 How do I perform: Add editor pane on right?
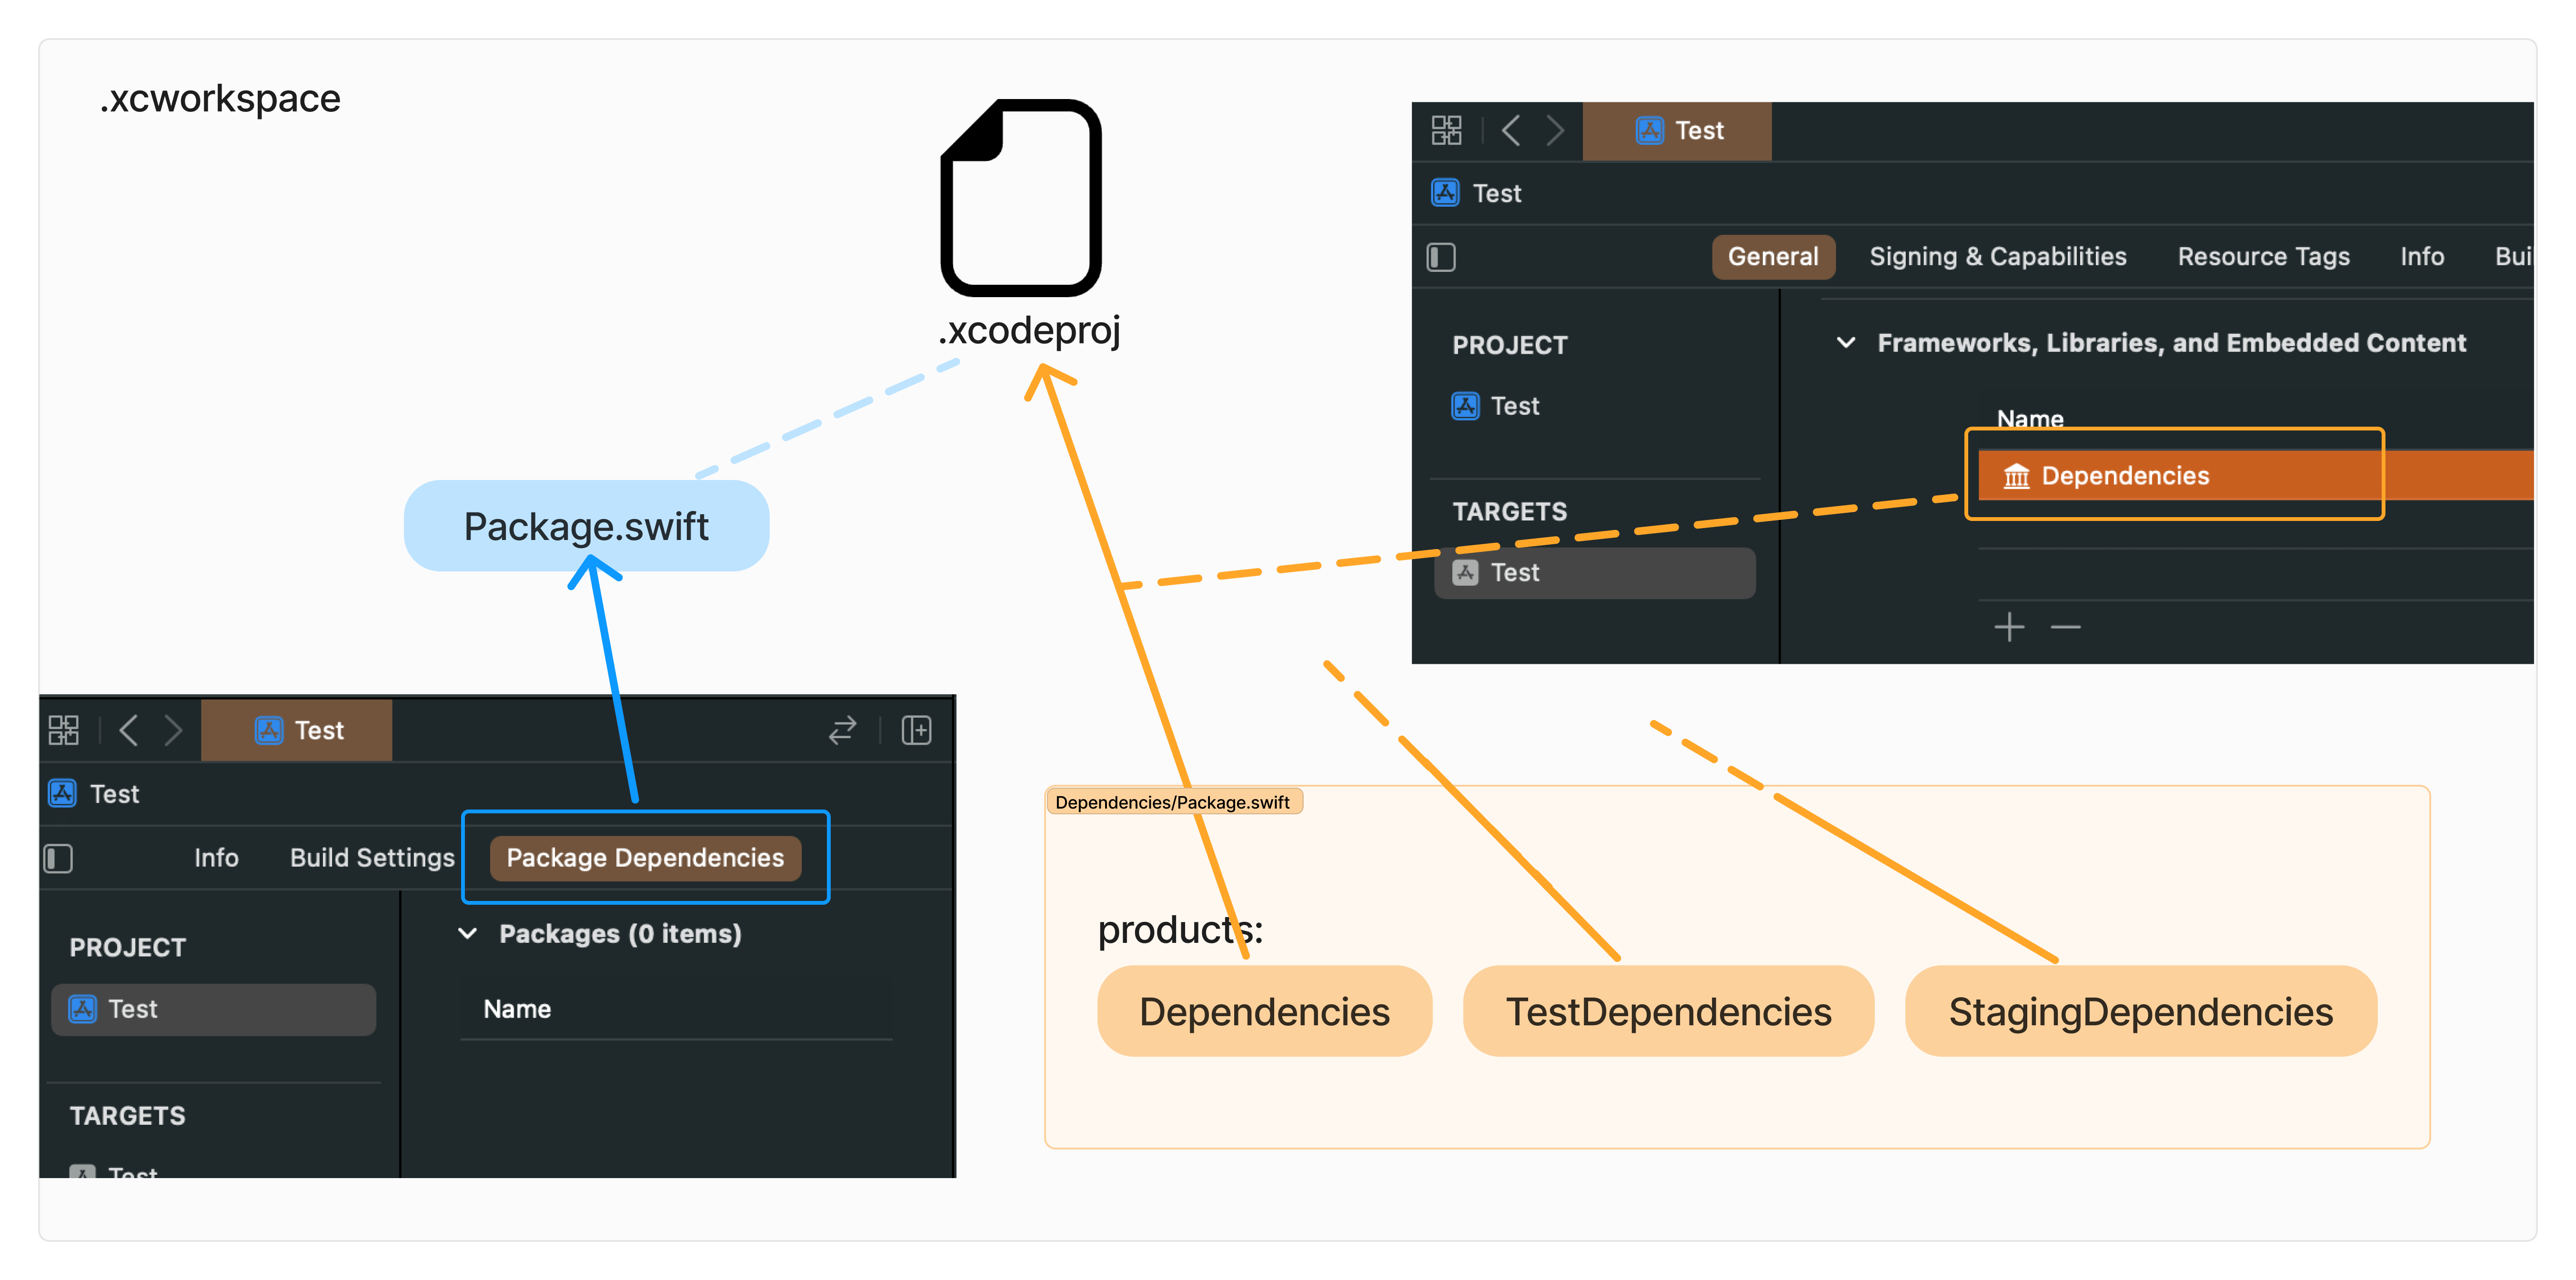(x=916, y=730)
